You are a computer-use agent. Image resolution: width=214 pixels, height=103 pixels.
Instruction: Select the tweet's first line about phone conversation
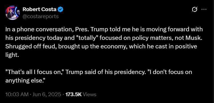(x=104, y=30)
